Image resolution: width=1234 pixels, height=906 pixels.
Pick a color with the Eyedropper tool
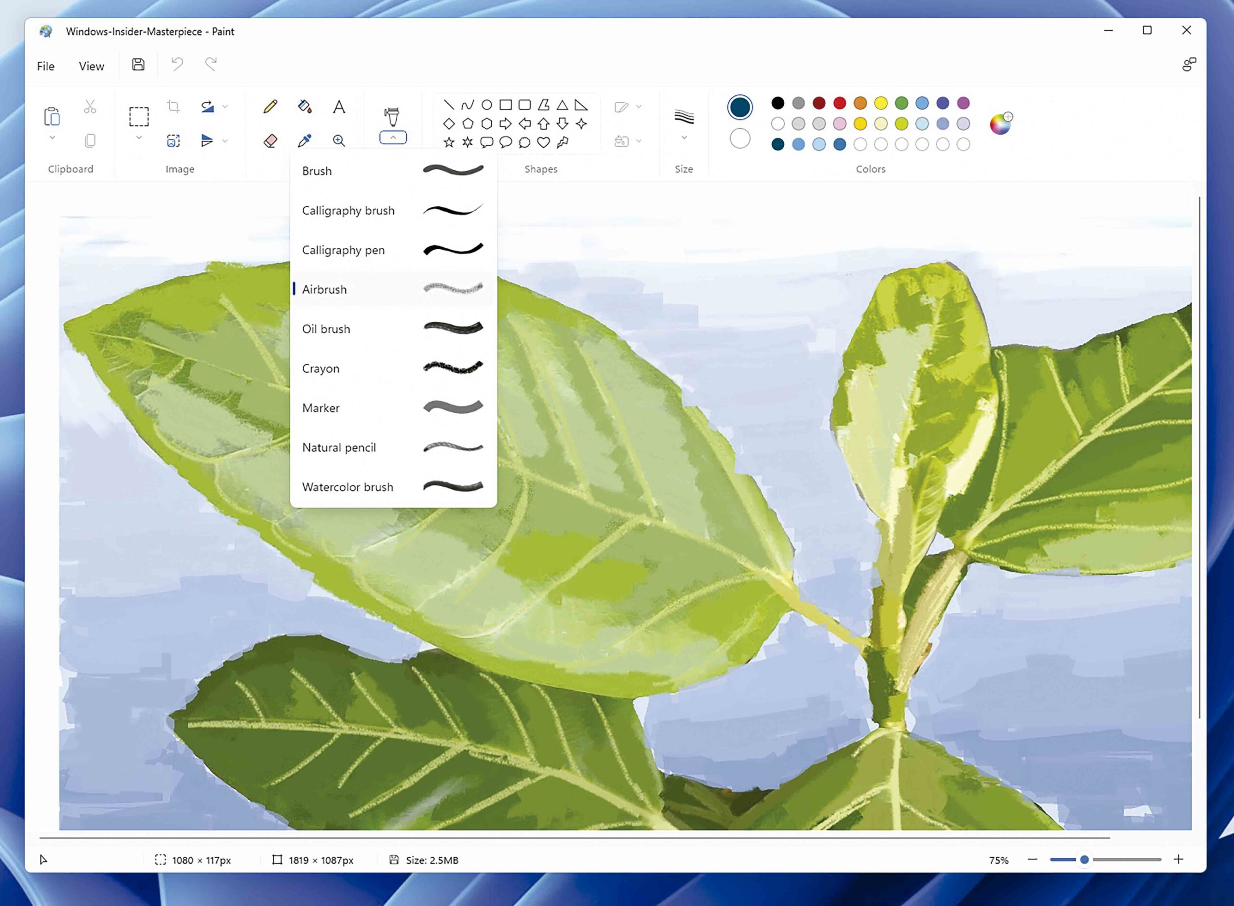pyautogui.click(x=305, y=141)
